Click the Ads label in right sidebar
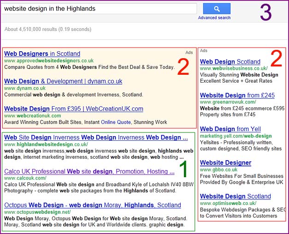289x234 pixels. (x=204, y=51)
